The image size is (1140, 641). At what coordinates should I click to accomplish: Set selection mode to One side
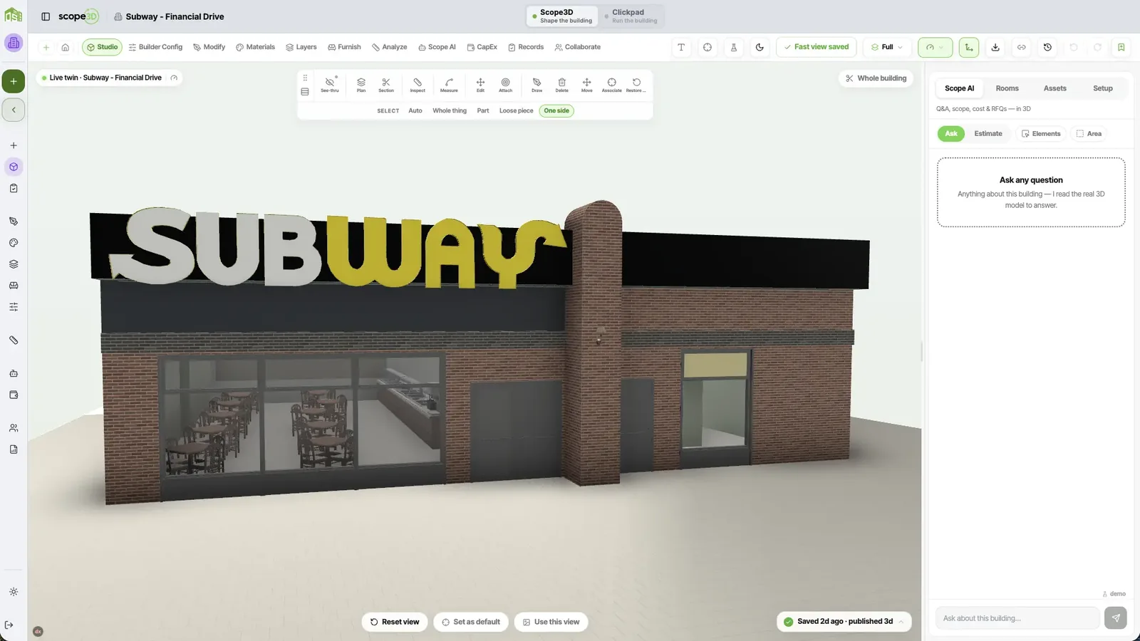point(556,111)
